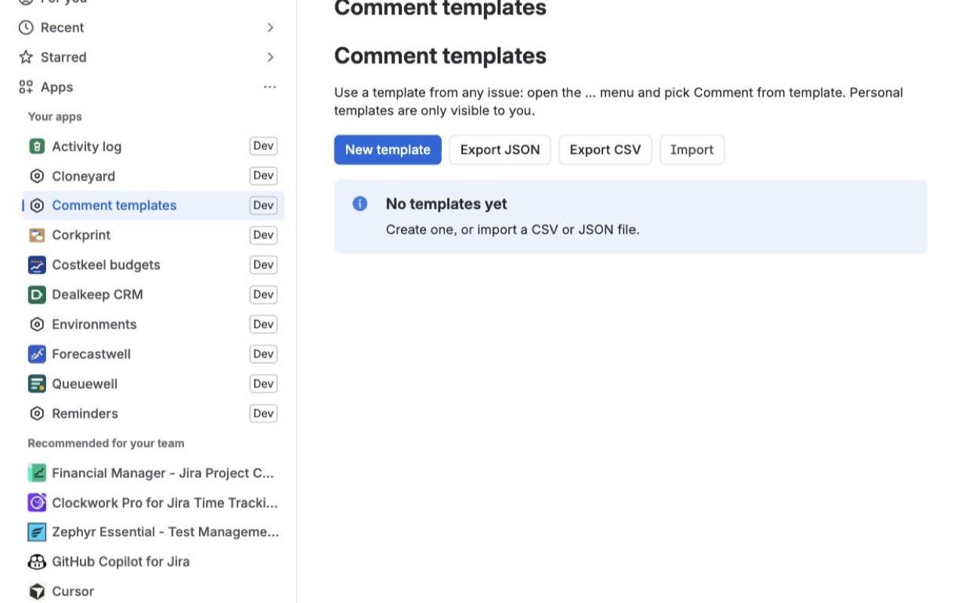Click the Activity log app icon
The image size is (965, 603).
coord(37,146)
